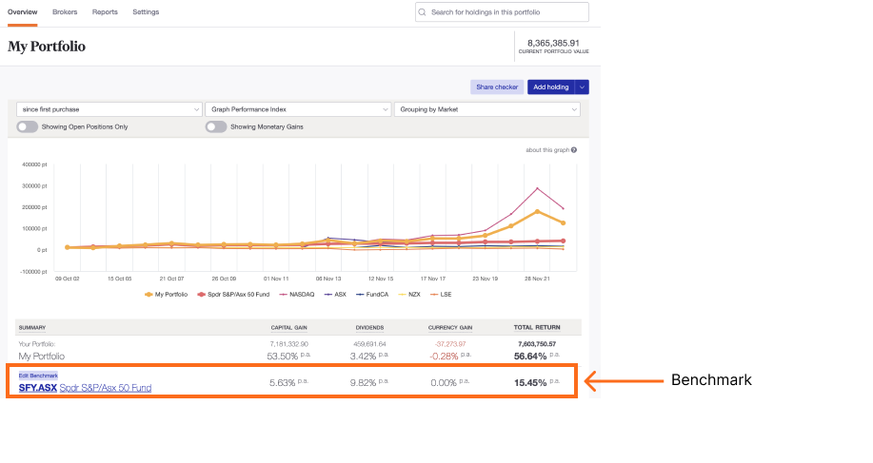Click the 0.00% benchmark currency gain
This screenshot has width=873, height=463.
click(444, 383)
